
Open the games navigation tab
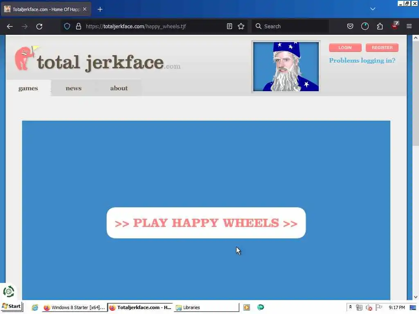(28, 88)
